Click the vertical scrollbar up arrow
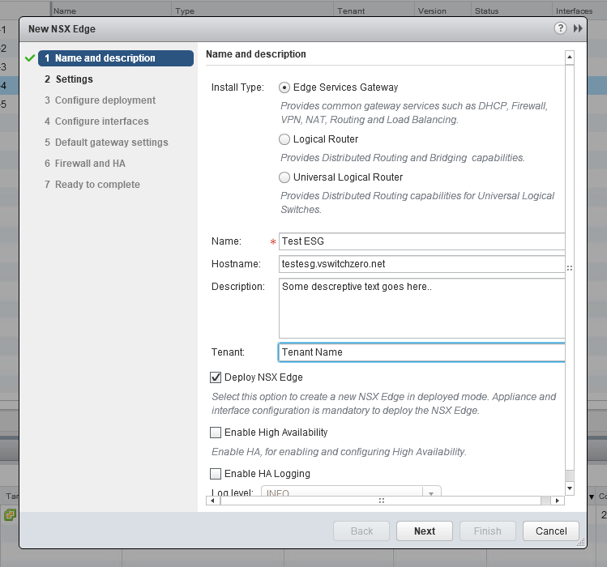 [x=570, y=58]
